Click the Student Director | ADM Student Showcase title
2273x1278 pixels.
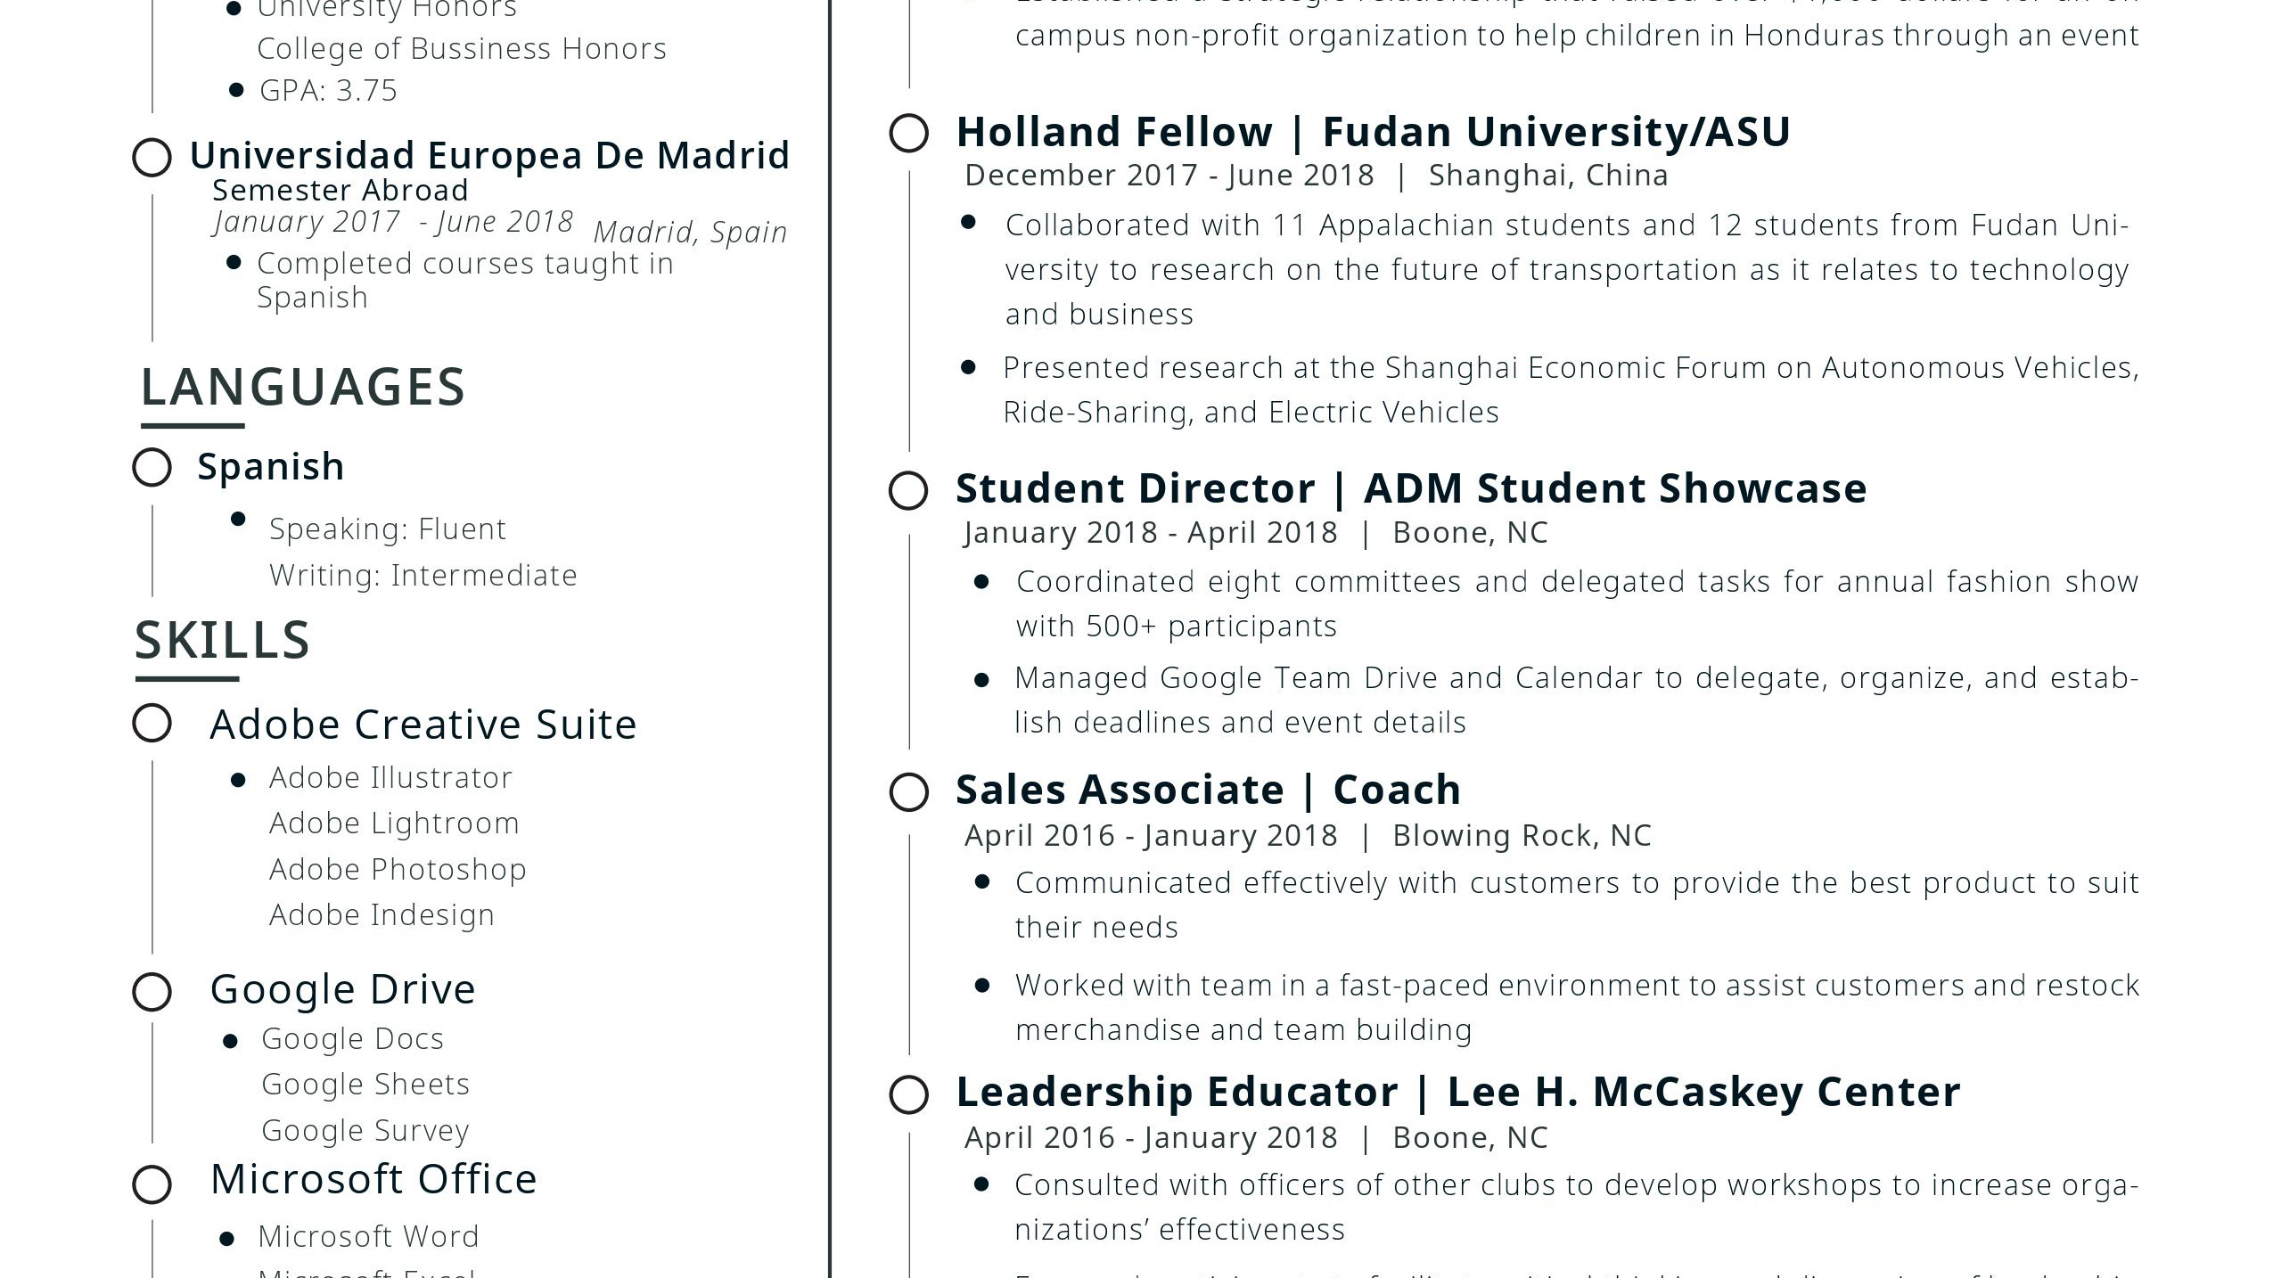[1411, 488]
